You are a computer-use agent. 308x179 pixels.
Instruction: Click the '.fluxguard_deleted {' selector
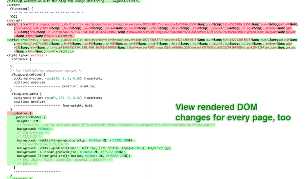(x=27, y=74)
